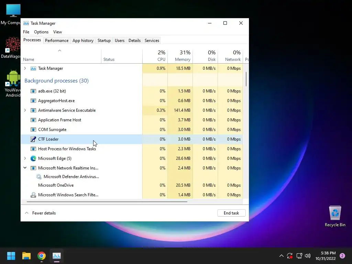Open the Options menu
Viewport: 352px width, 264px height.
click(41, 32)
